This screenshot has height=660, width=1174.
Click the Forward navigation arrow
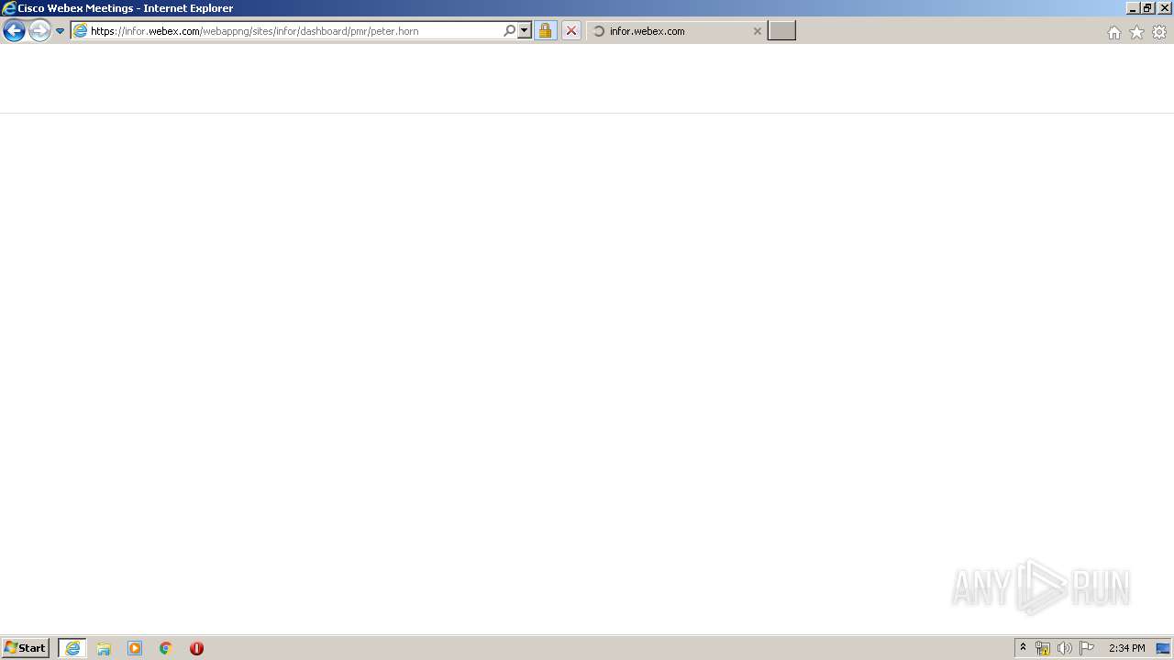[x=39, y=31]
